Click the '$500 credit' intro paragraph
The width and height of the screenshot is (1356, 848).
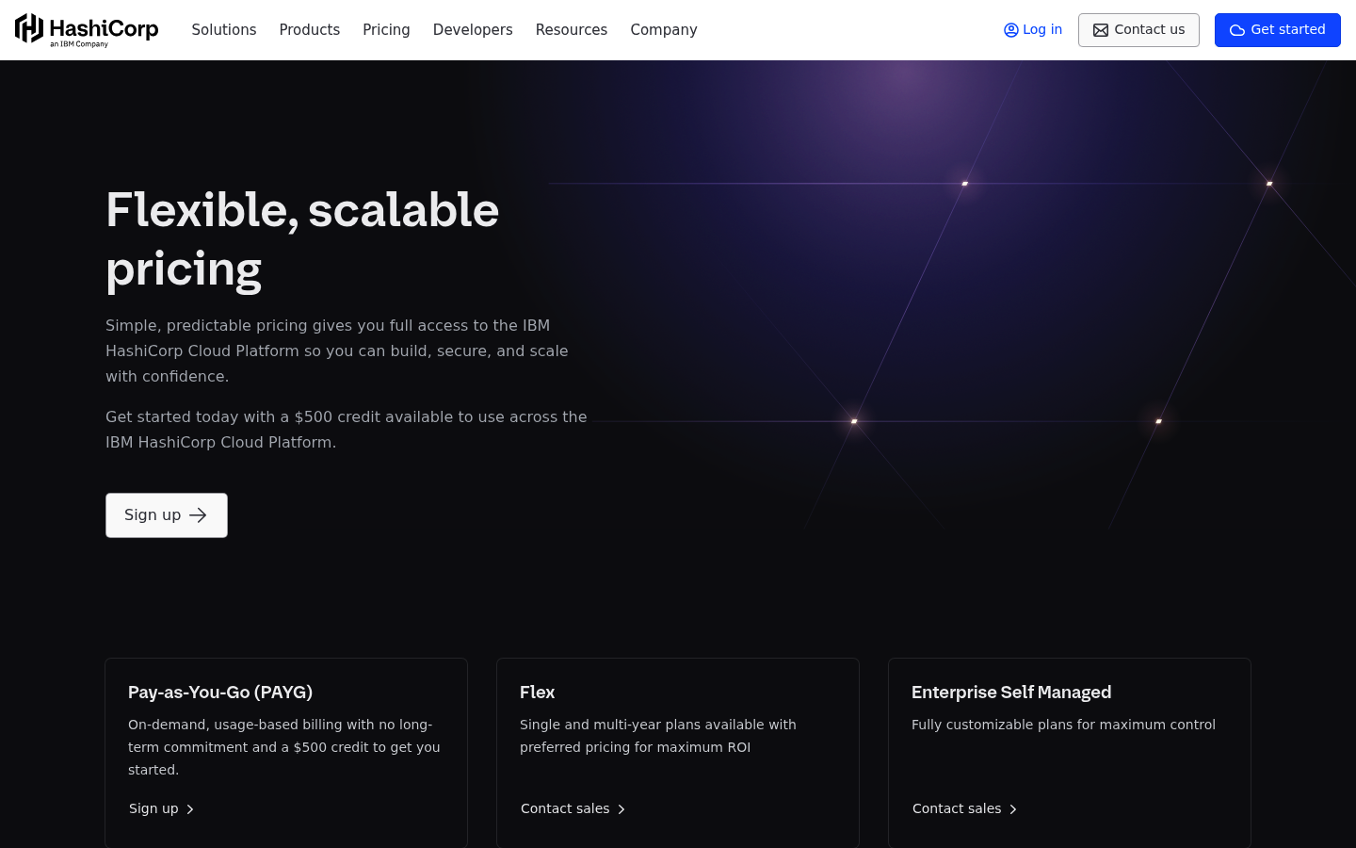[346, 430]
